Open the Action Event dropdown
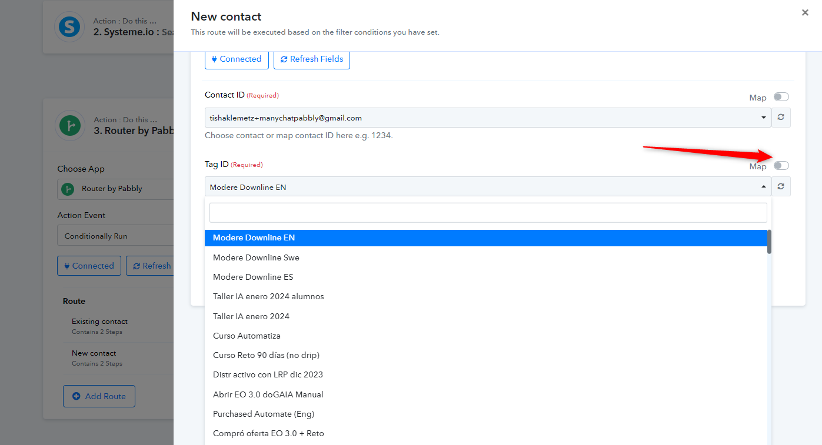 click(115, 236)
